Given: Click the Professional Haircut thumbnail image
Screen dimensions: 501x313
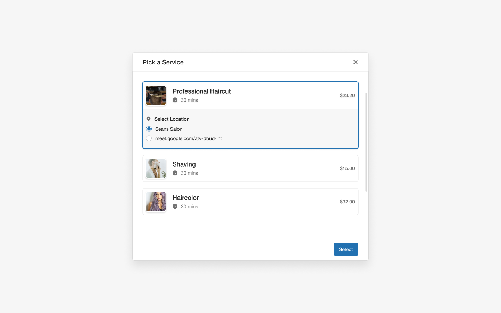Looking at the screenshot, I should [x=156, y=95].
